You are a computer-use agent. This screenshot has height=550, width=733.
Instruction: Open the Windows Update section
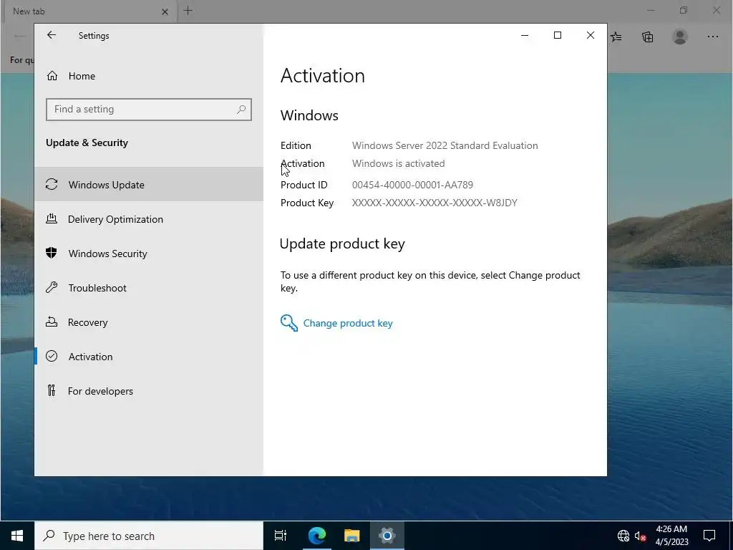(149, 184)
